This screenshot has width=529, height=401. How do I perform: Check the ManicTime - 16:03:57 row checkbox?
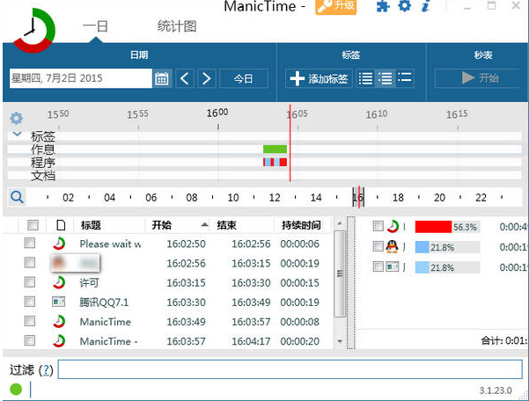pyautogui.click(x=30, y=340)
